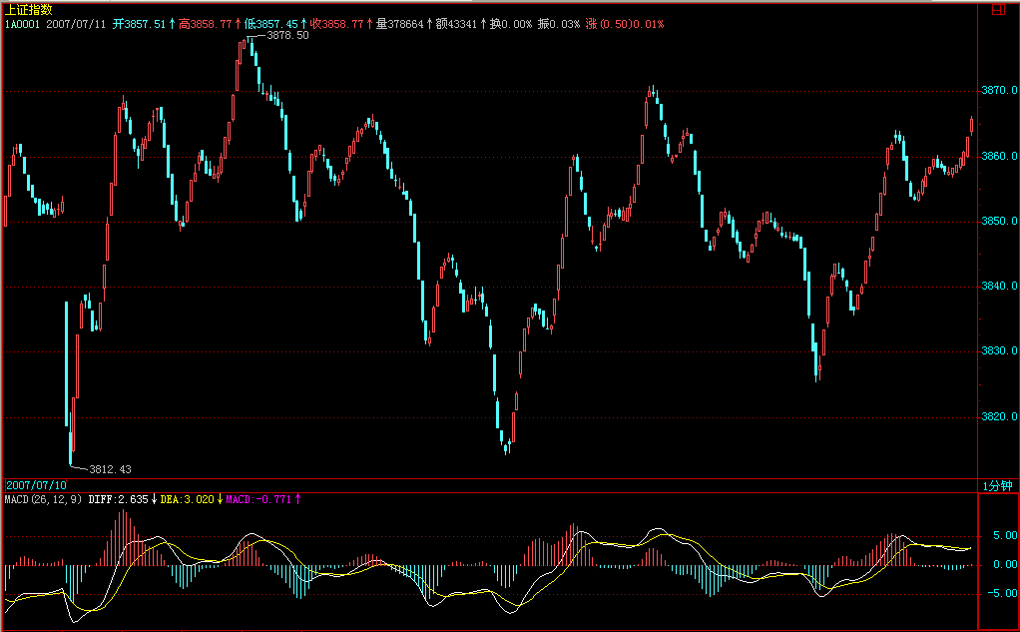The width and height of the screenshot is (1020, 632).
Task: Click the high price 高3858.77 value
Action: coord(206,23)
